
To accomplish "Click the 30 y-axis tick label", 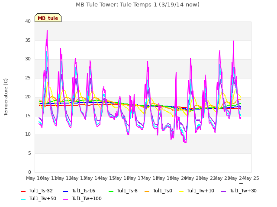I will pos(28,59).
